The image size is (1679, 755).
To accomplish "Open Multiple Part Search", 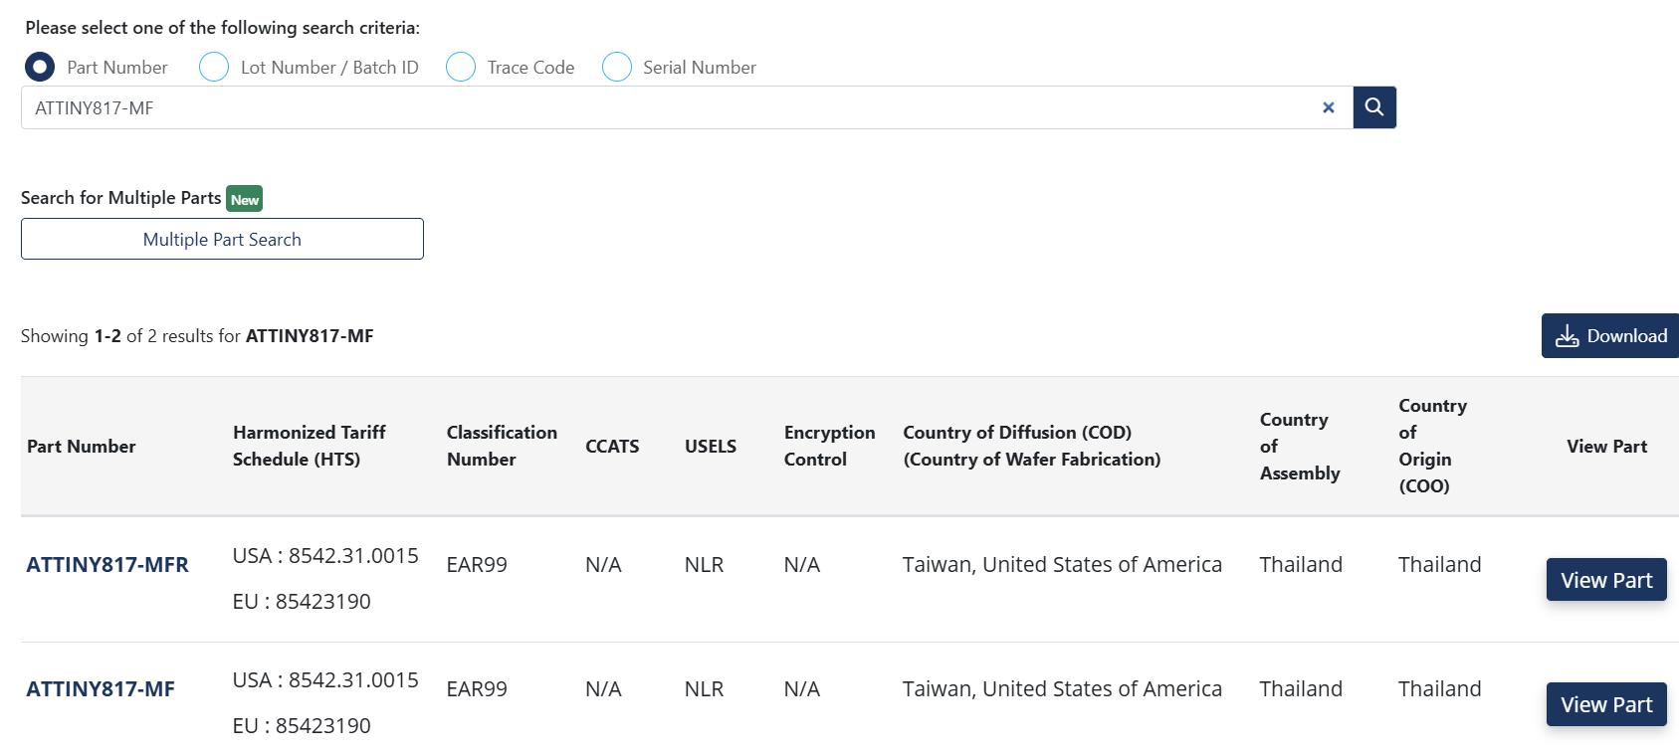I will 222,240.
